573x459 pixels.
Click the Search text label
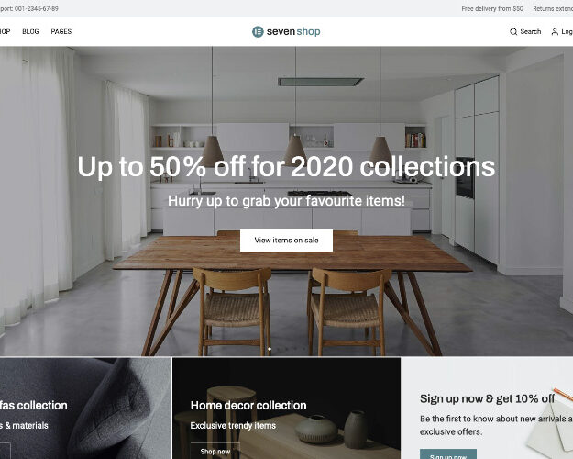tap(530, 31)
